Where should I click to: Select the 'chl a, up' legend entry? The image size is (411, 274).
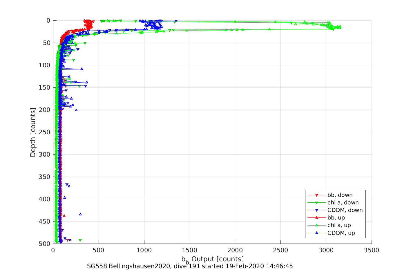pyautogui.click(x=329, y=225)
